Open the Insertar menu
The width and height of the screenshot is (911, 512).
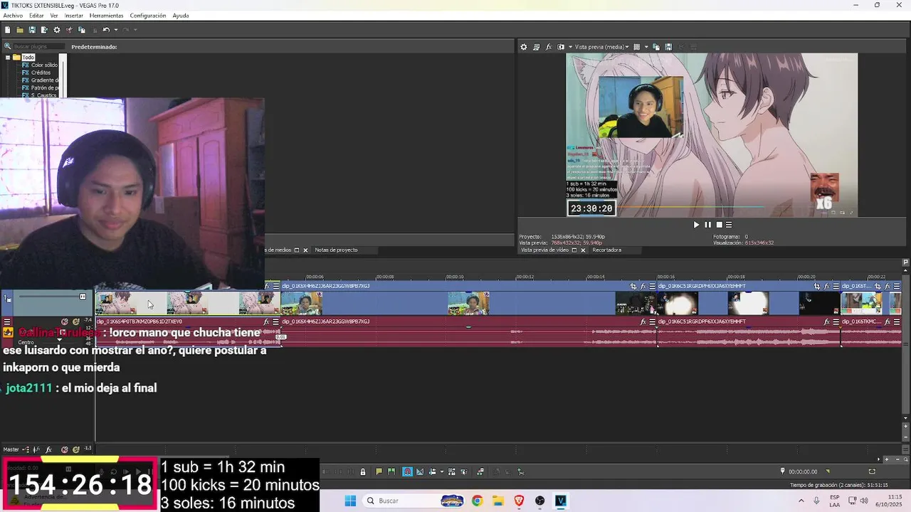74,16
